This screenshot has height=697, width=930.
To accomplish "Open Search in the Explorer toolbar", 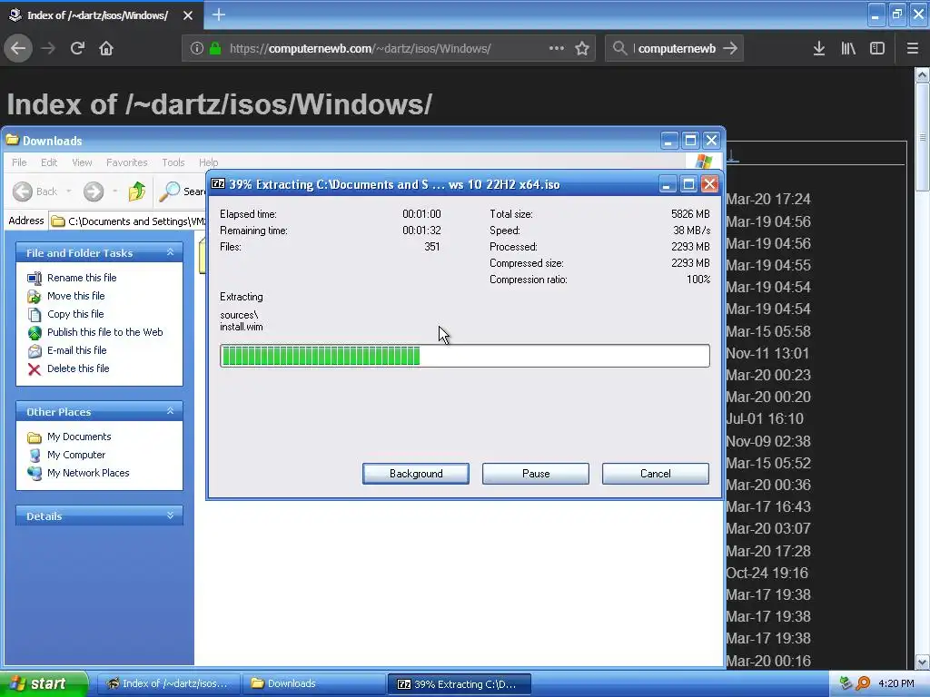I will coord(183,191).
